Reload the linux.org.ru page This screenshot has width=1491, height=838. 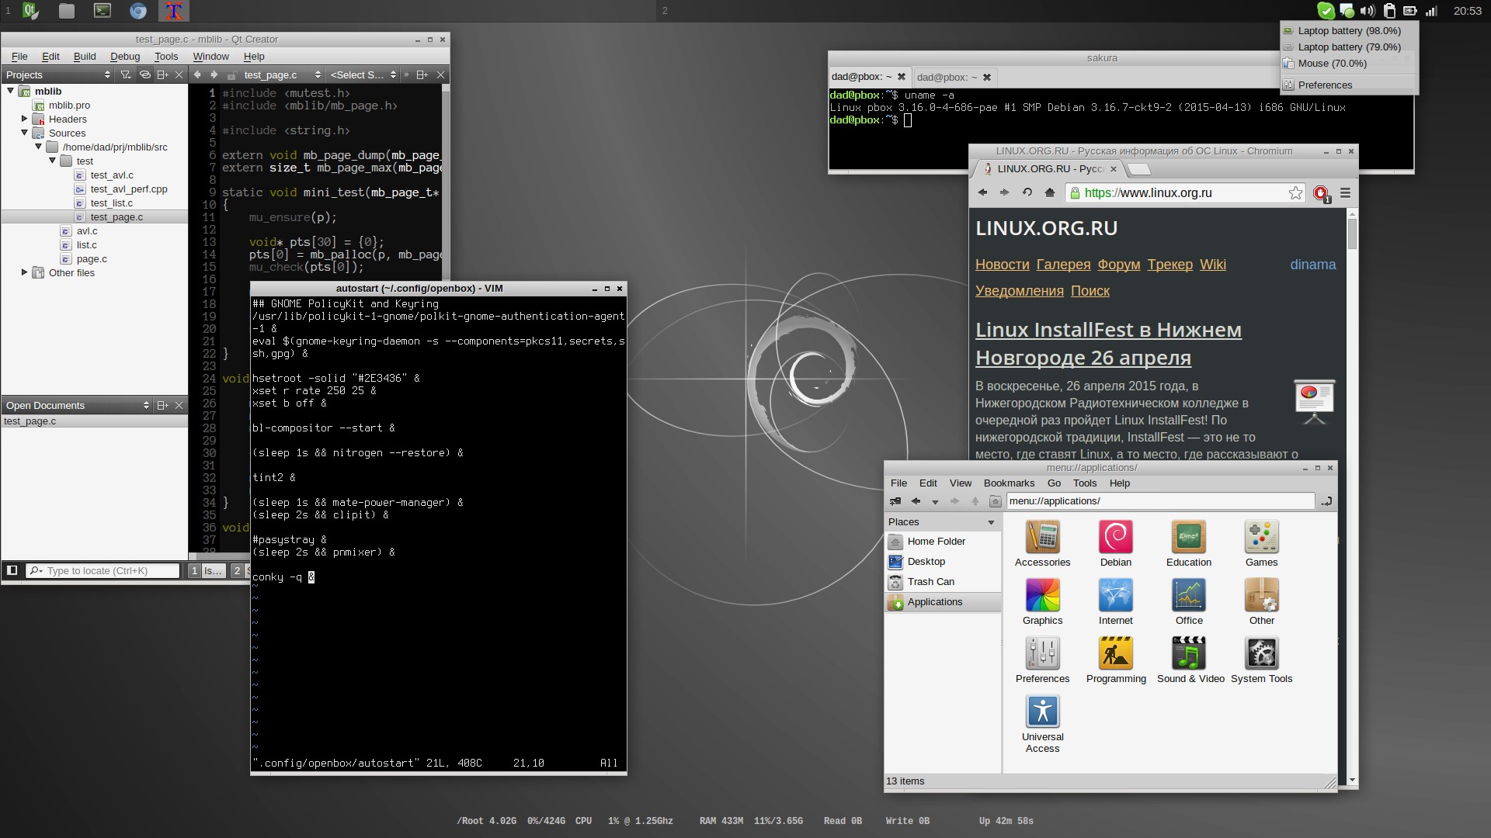click(1027, 192)
